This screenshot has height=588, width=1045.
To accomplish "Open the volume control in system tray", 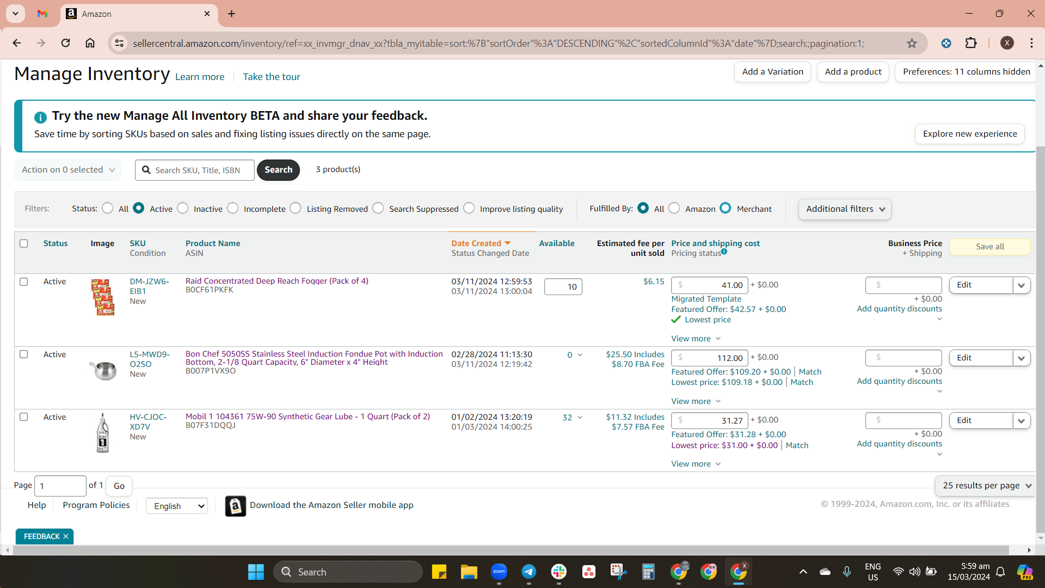I will 915,572.
